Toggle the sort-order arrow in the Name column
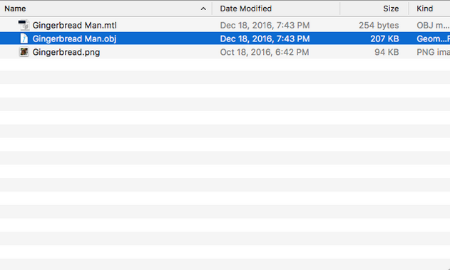The width and height of the screenshot is (450, 270). 203,9
